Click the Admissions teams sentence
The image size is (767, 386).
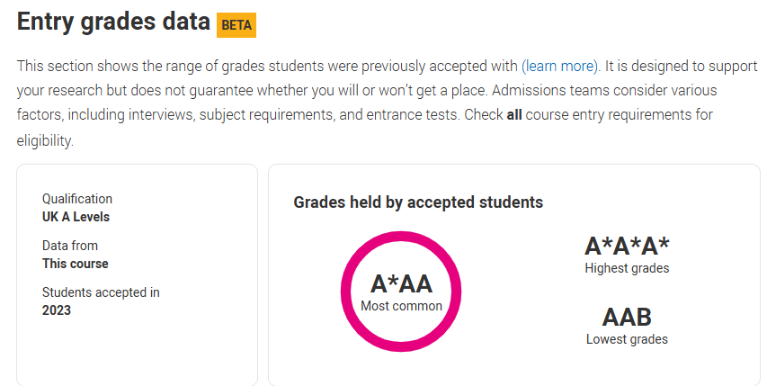[366, 103]
